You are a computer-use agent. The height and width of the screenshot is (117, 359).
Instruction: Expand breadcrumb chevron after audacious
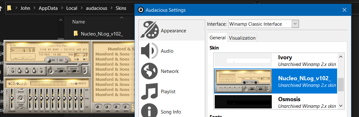pos(111,8)
